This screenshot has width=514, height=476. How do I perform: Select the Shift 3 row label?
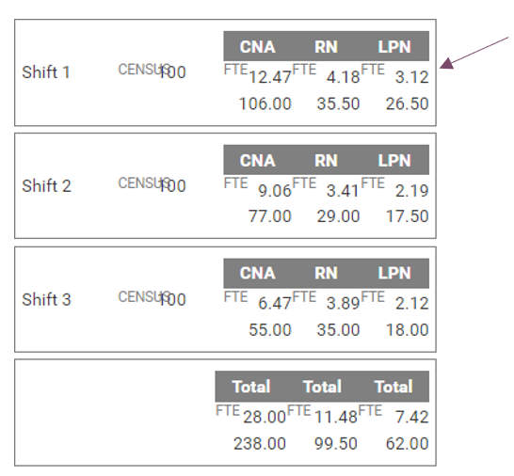(46, 299)
